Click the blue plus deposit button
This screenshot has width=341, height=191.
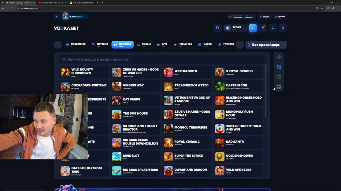click(253, 28)
